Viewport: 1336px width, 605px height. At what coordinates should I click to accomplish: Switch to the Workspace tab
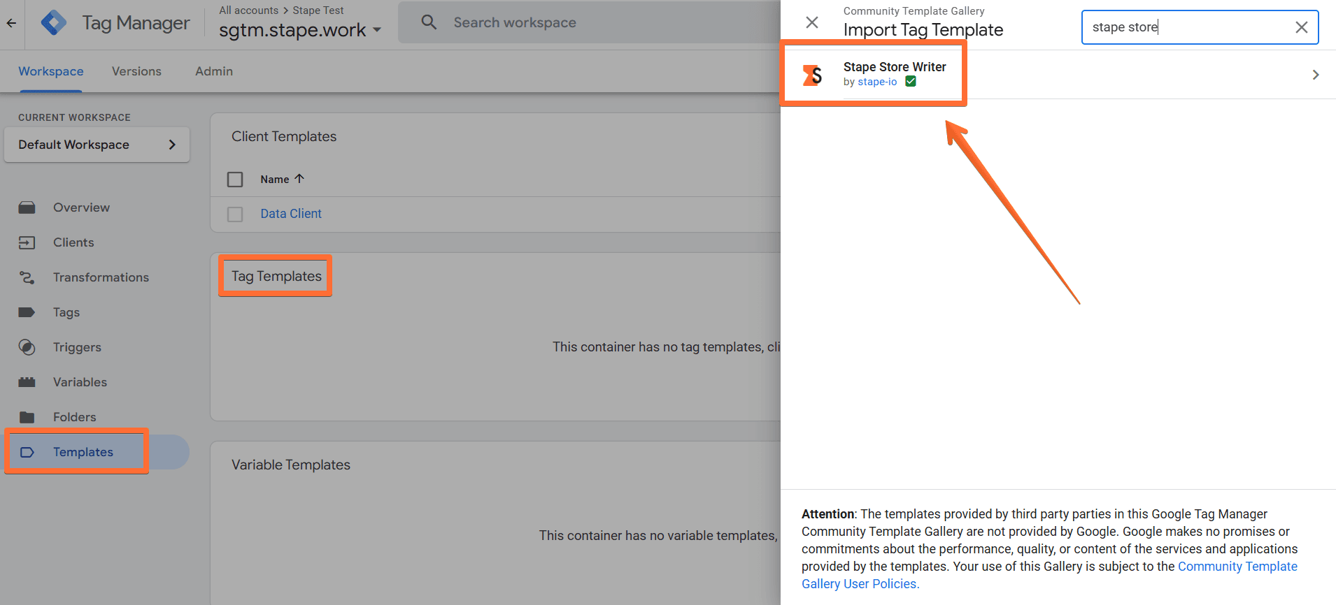(51, 71)
